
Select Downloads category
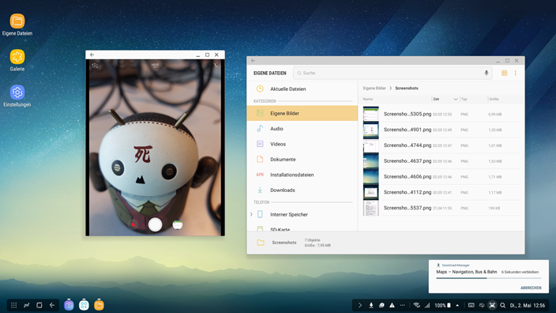[302, 190]
